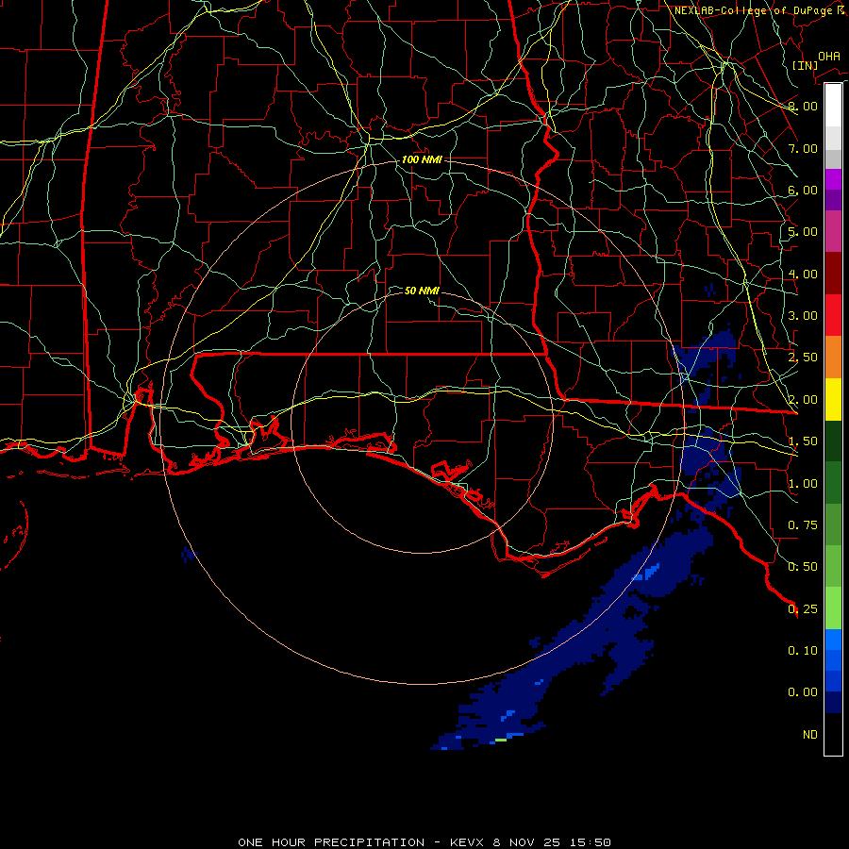Click the 0.50 legend value
849x849 pixels.
point(803,567)
